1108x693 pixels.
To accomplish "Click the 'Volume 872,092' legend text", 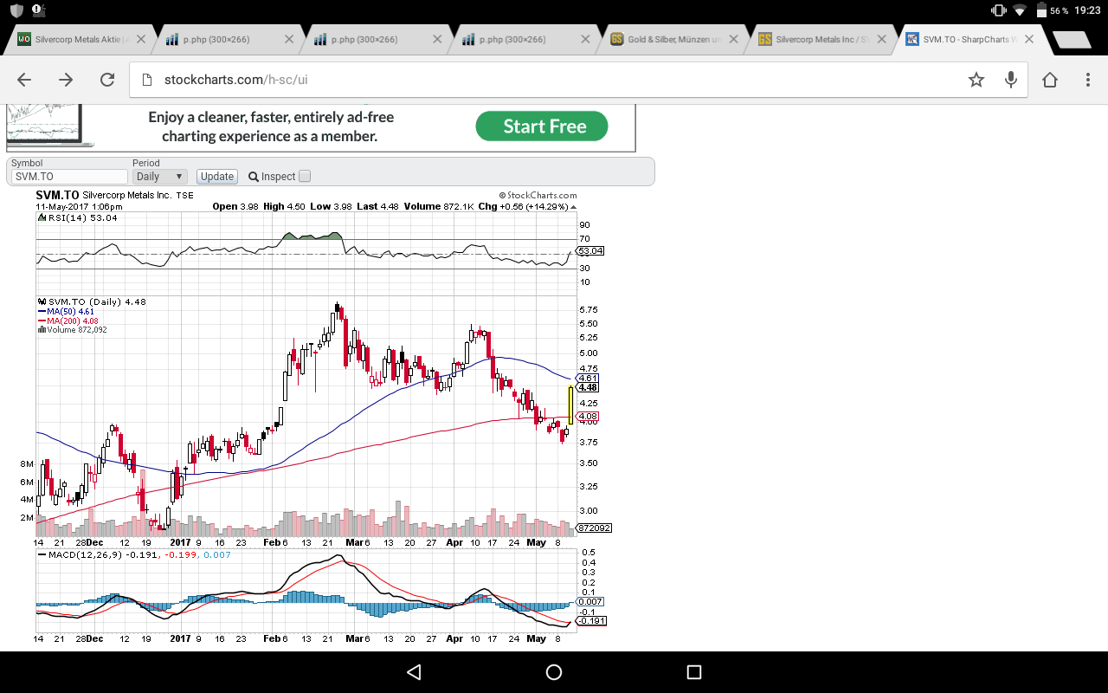I will point(77,330).
